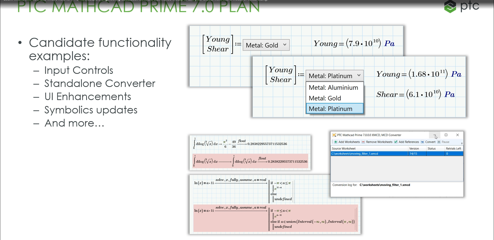Click the green Add References checkmark icon
This screenshot has width=494, height=240.
(396, 142)
